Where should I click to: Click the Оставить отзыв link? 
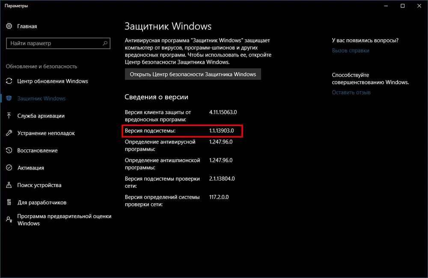click(351, 92)
